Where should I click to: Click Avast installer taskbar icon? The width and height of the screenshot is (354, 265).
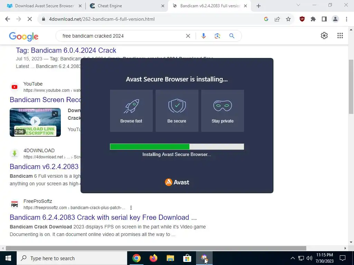(204, 258)
